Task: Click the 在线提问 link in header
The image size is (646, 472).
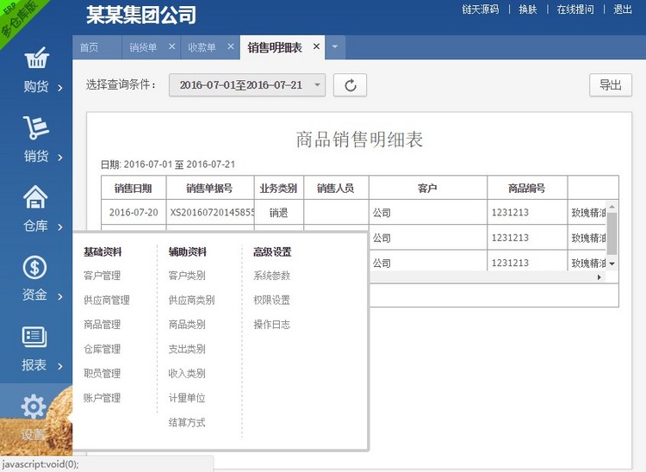Action: pos(575,9)
